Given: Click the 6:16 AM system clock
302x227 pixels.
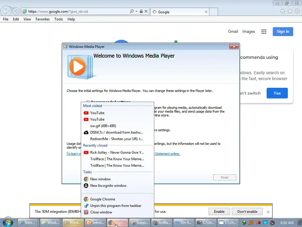Looking at the screenshot, I should click(x=287, y=223).
